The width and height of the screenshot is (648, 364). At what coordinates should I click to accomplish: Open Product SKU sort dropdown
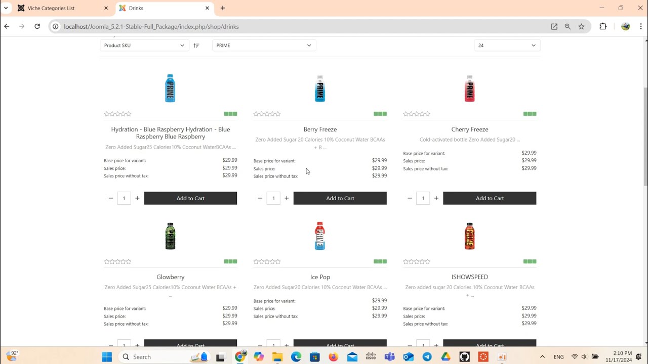pyautogui.click(x=144, y=45)
